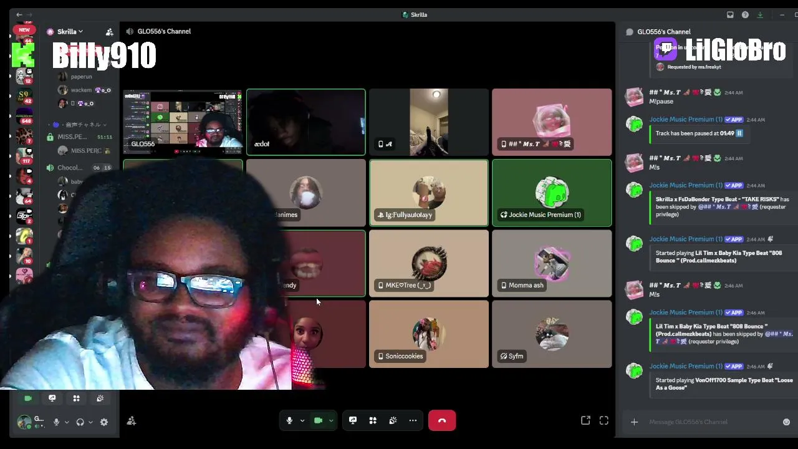Open Help from the title bar

[745, 15]
